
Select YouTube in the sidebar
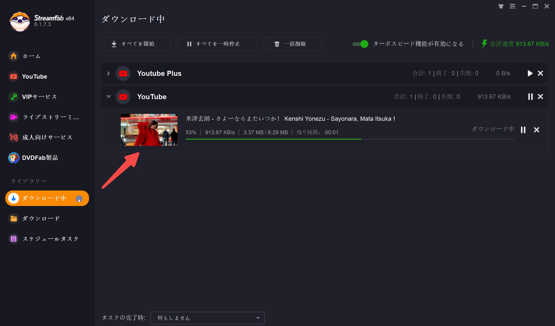coord(34,76)
